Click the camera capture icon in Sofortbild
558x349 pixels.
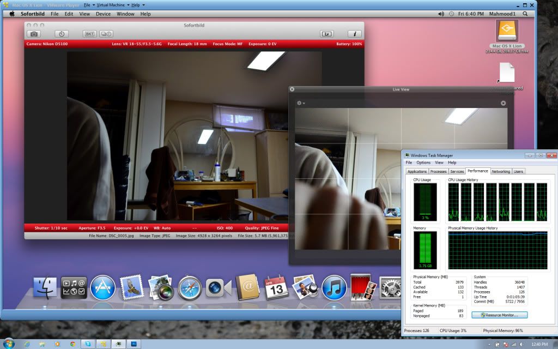[x=34, y=34]
